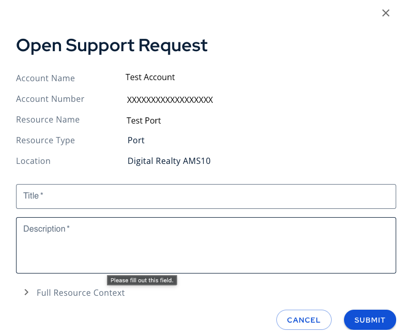Click the 'Test Port' resource name
The image size is (406, 334).
tap(144, 120)
